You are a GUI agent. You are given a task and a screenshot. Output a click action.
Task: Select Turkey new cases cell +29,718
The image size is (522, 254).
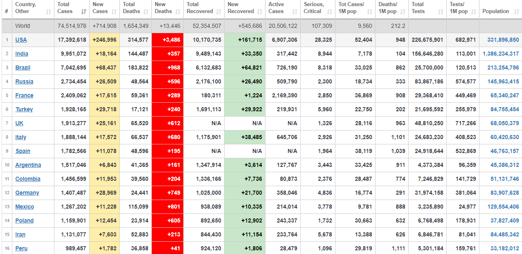pyautogui.click(x=105, y=109)
